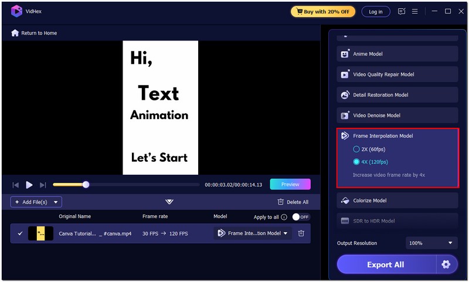Click the Preview button
The height and width of the screenshot is (282, 469).
coord(290,184)
